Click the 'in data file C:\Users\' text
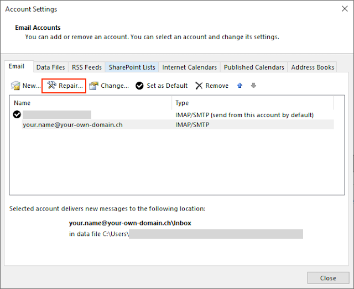Image resolution: width=354 pixels, height=289 pixels. tap(99, 234)
